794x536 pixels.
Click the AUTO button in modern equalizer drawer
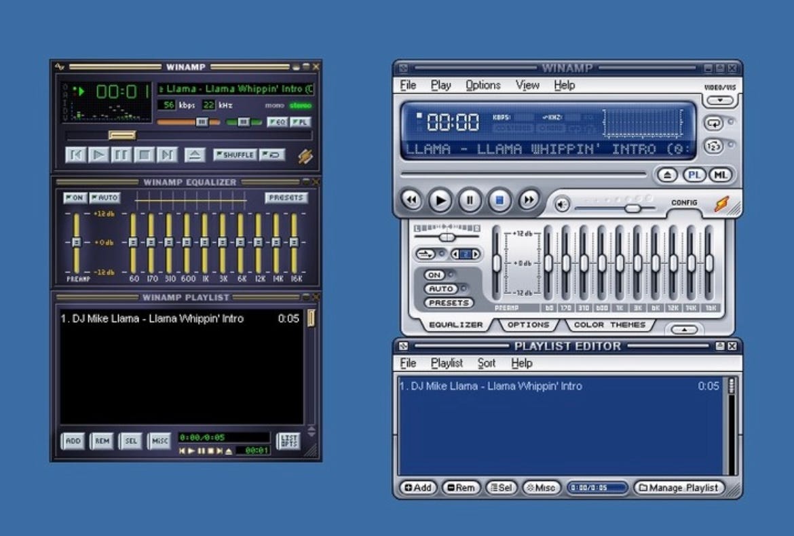click(x=441, y=289)
